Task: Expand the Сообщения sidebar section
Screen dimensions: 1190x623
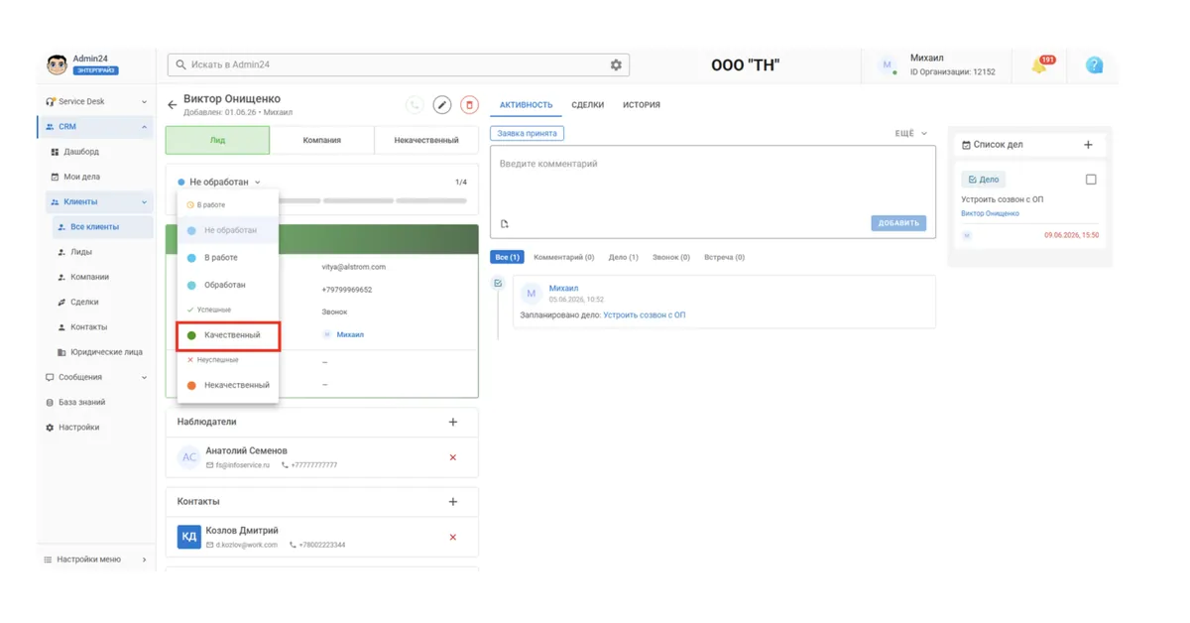Action: [x=144, y=378]
